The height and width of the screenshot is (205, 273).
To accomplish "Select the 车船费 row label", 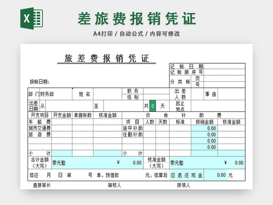I will [40, 122].
